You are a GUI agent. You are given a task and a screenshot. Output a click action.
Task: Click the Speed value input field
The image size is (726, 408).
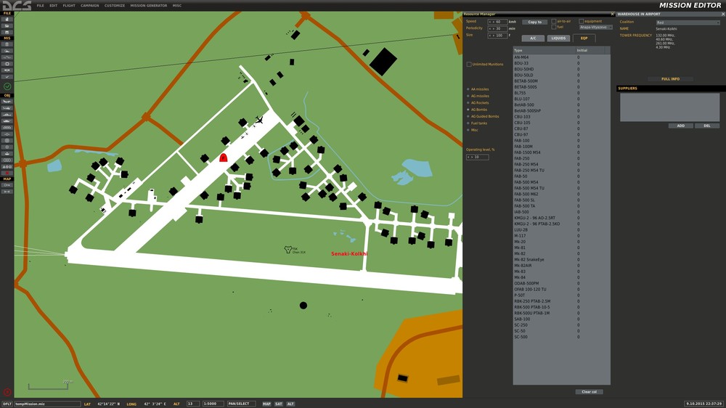pos(497,22)
